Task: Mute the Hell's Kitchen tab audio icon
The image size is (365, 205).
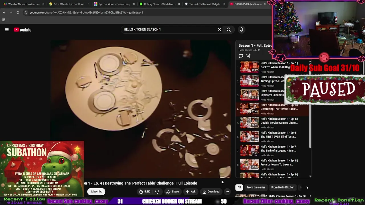Action: (265, 4)
